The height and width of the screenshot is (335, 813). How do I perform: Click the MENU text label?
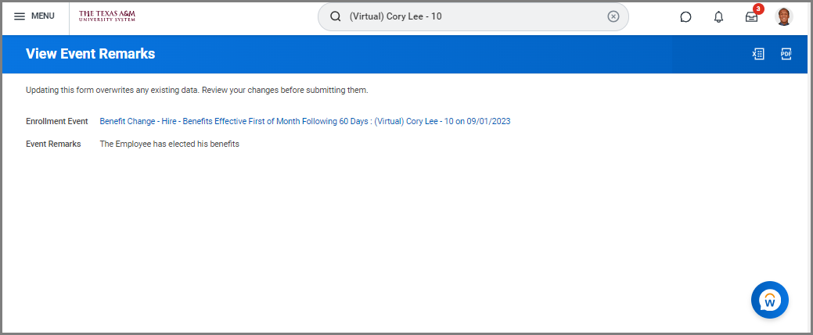43,16
